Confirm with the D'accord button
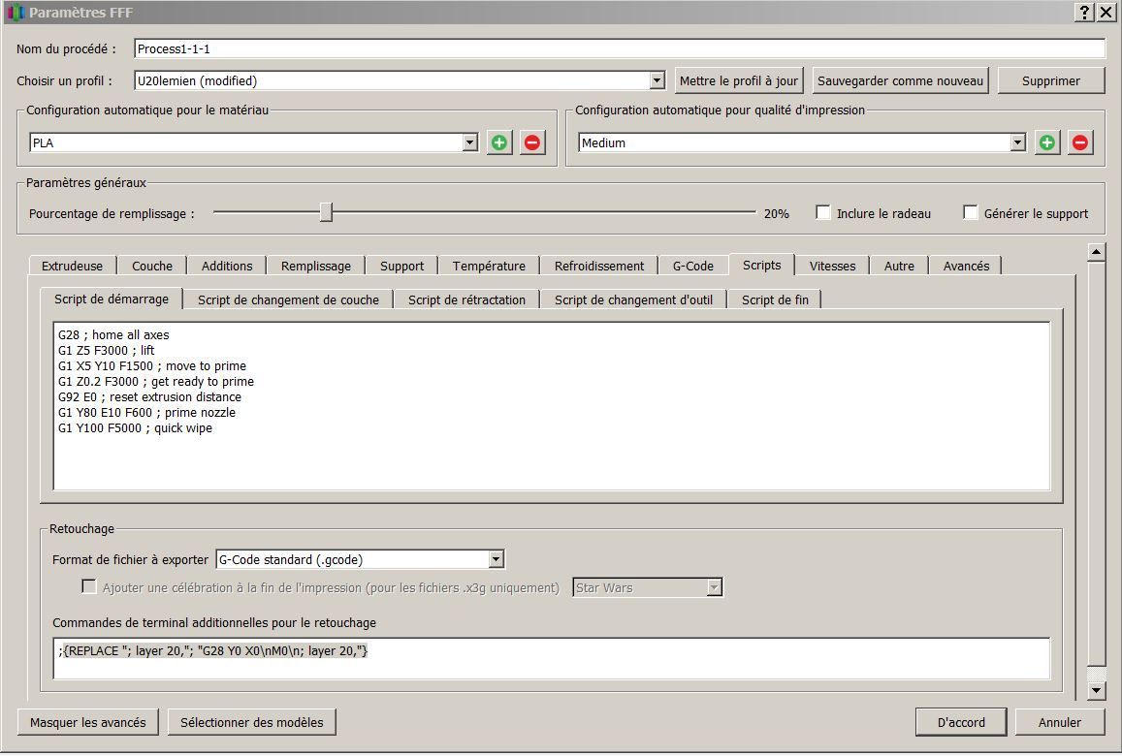This screenshot has height=756, width=1122. pyautogui.click(x=961, y=722)
